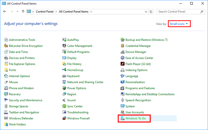Viewport: 208px width, 130px height.
Task: Click the Control Panel icon in address bar
Action: (x=29, y=12)
